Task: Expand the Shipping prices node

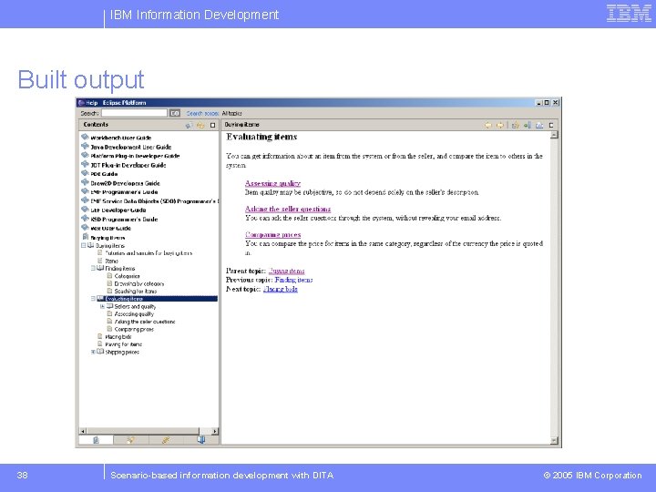Action: (x=93, y=352)
